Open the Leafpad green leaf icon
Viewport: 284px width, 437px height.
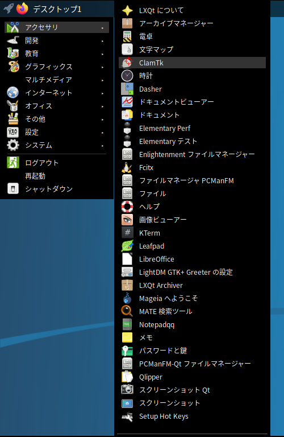pos(127,246)
